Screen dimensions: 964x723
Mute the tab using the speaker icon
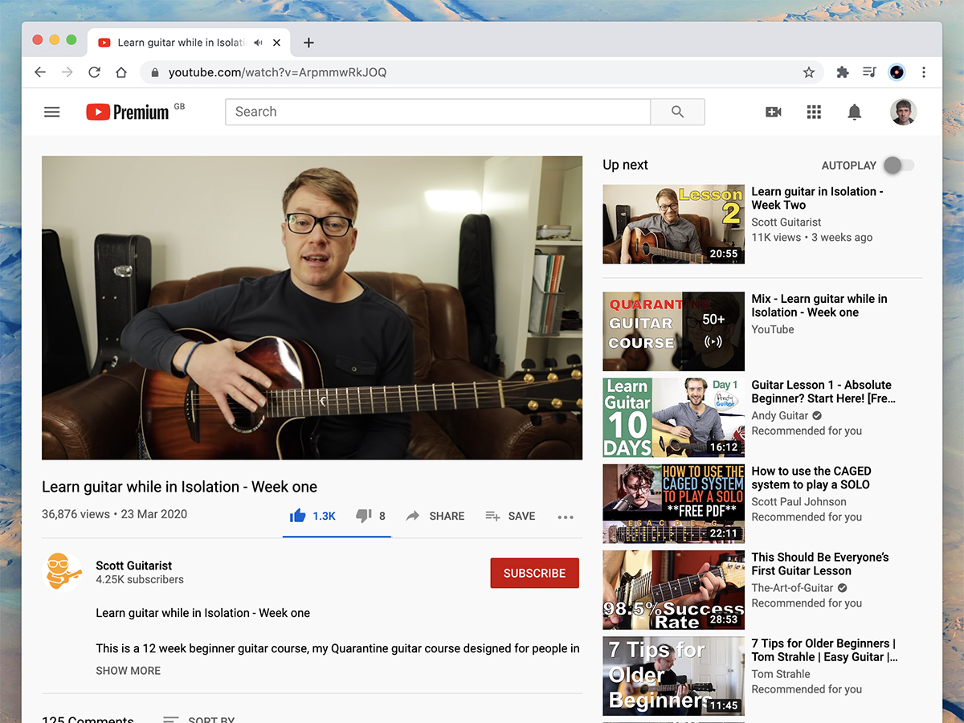pyautogui.click(x=259, y=43)
